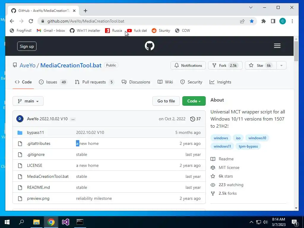
Task: Open the 223 watching link
Action: pyautogui.click(x=227, y=185)
